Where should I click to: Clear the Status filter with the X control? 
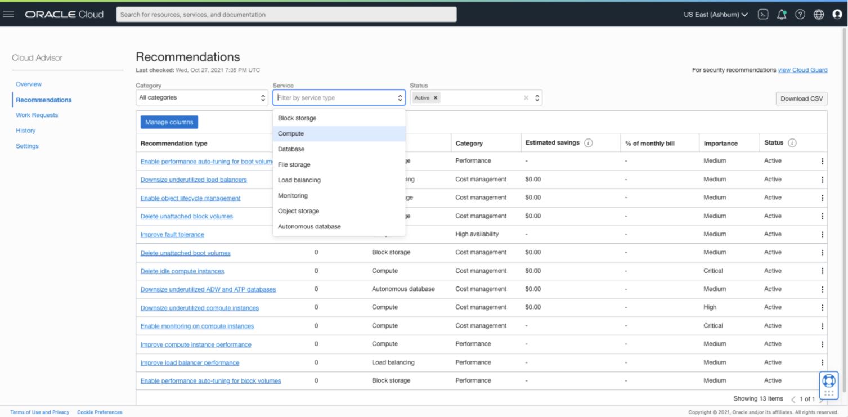coord(525,97)
